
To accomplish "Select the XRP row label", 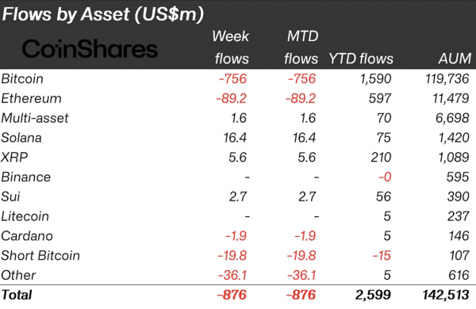I will (x=14, y=158).
